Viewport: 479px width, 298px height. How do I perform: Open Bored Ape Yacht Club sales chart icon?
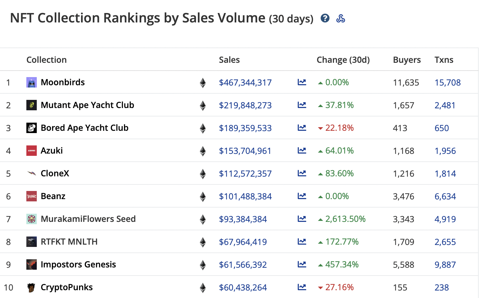coord(302,128)
